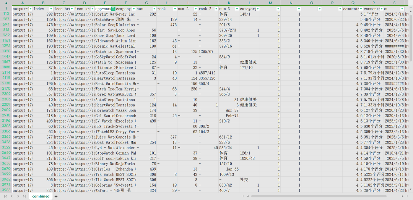This screenshot has width=413, height=200.
Task: Select the date cell 2014/7/18
Action: (394, 169)
